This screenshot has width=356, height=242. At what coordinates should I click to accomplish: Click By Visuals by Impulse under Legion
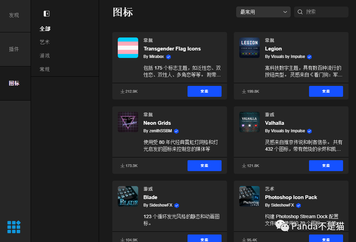[x=285, y=57]
